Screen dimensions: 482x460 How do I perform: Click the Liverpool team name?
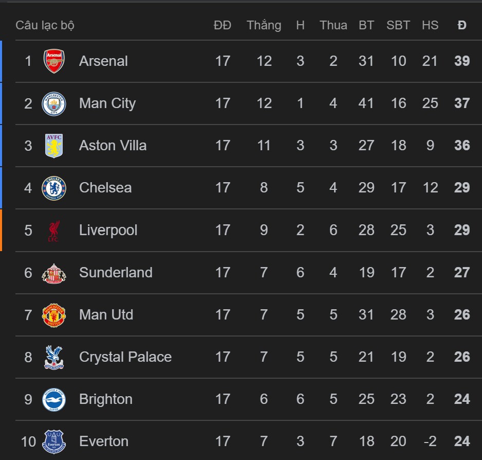pos(108,230)
